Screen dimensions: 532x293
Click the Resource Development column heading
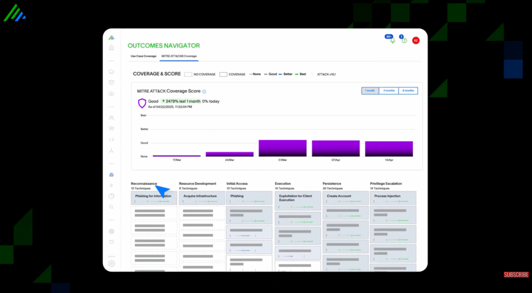click(x=197, y=184)
